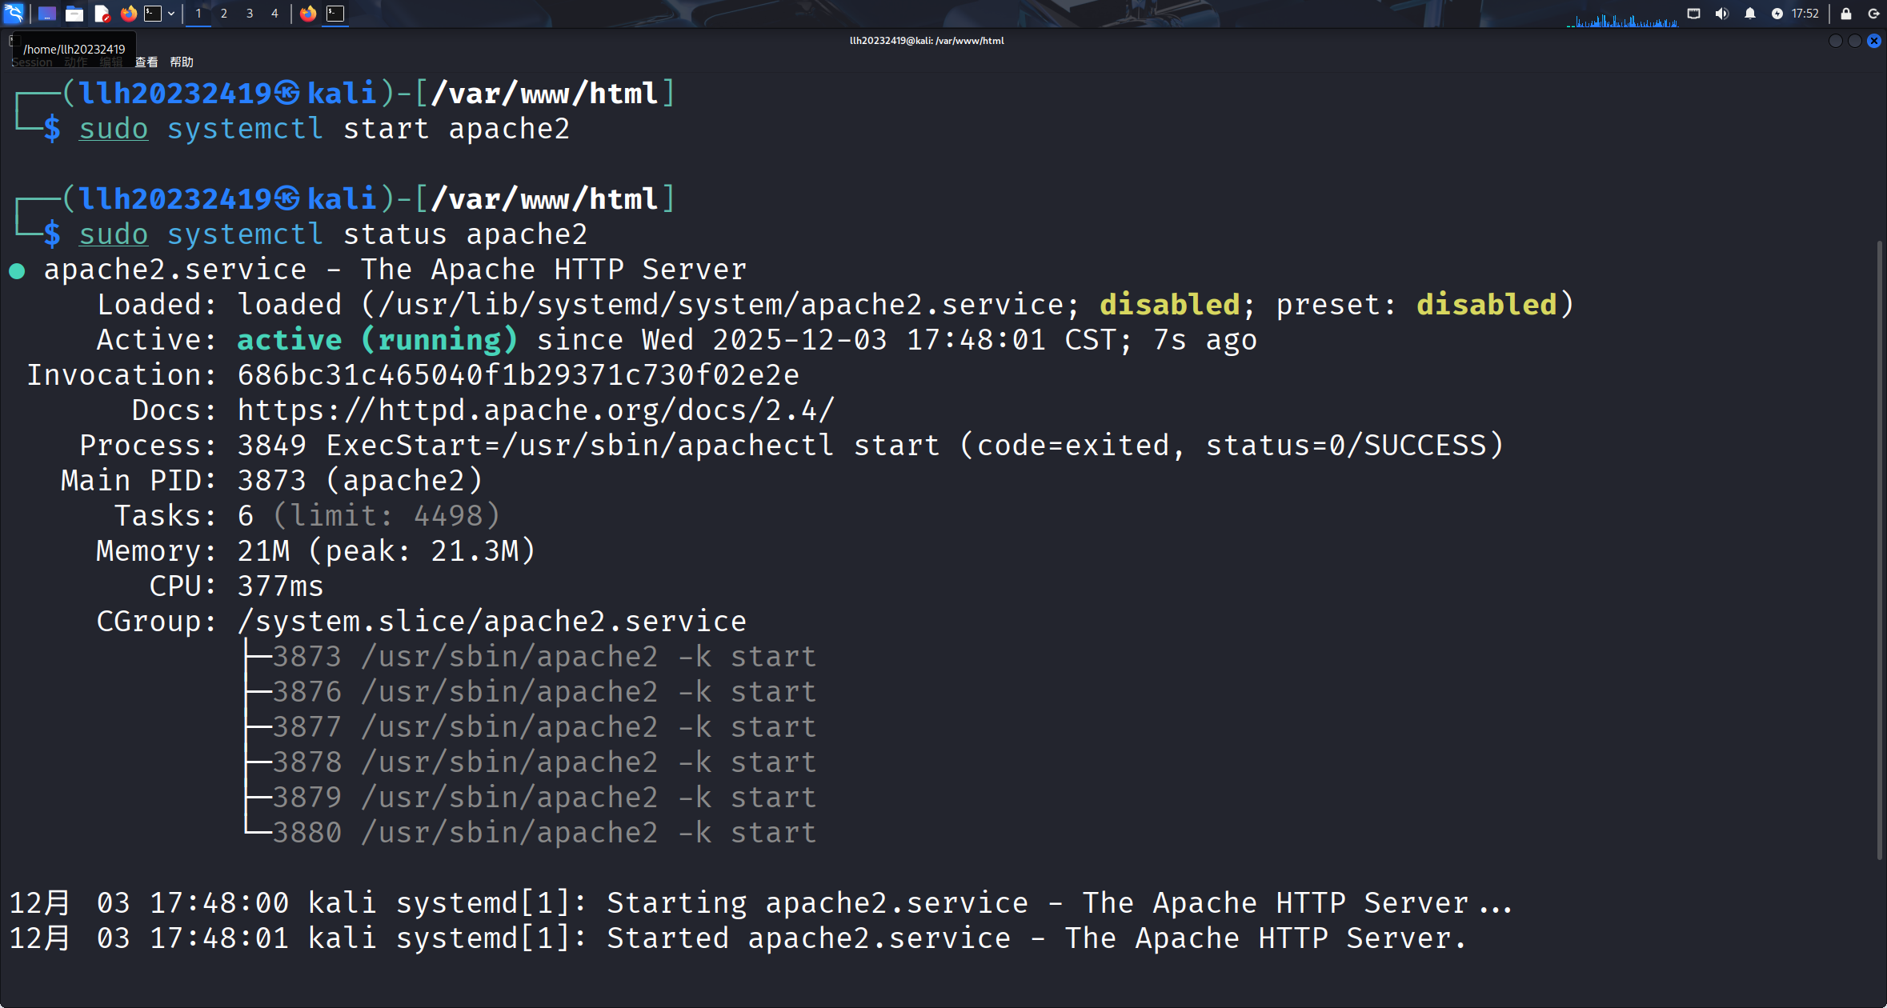This screenshot has width=1887, height=1008.
Task: Click the power manager tray icon
Action: click(1777, 13)
